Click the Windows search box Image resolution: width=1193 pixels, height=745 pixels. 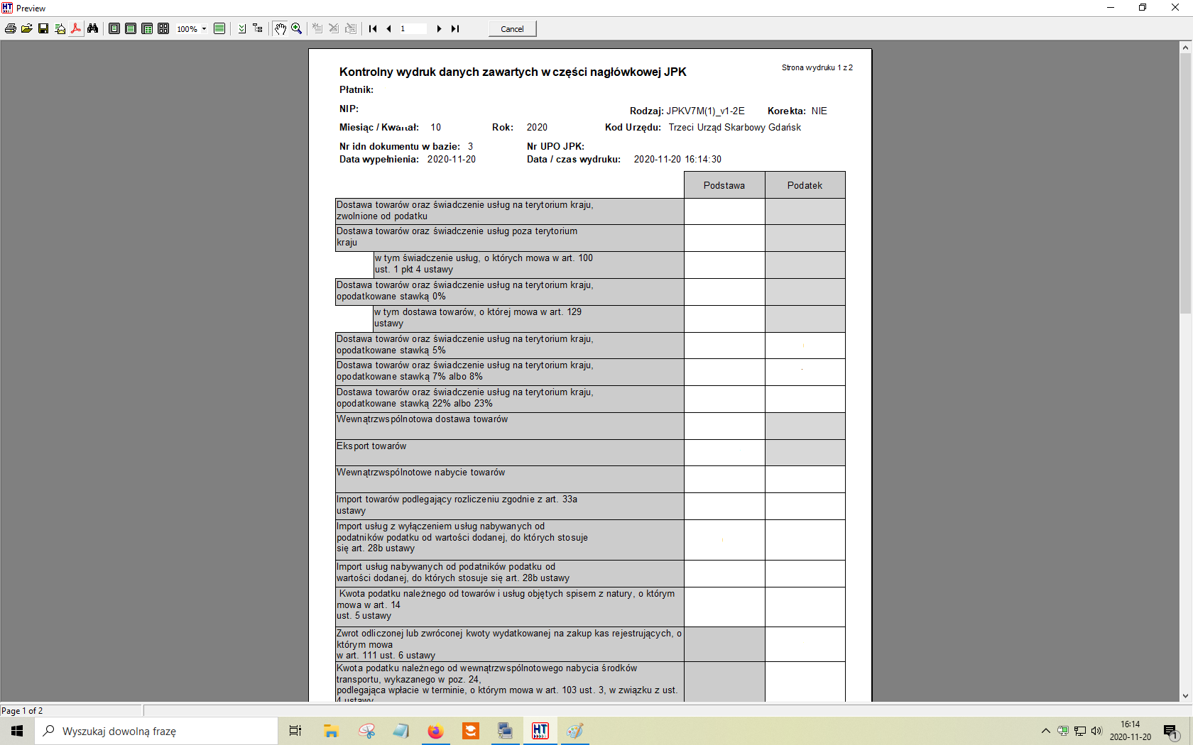tap(156, 731)
